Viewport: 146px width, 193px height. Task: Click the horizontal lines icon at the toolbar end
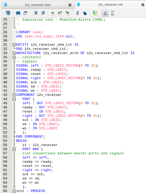(x=112, y=13)
